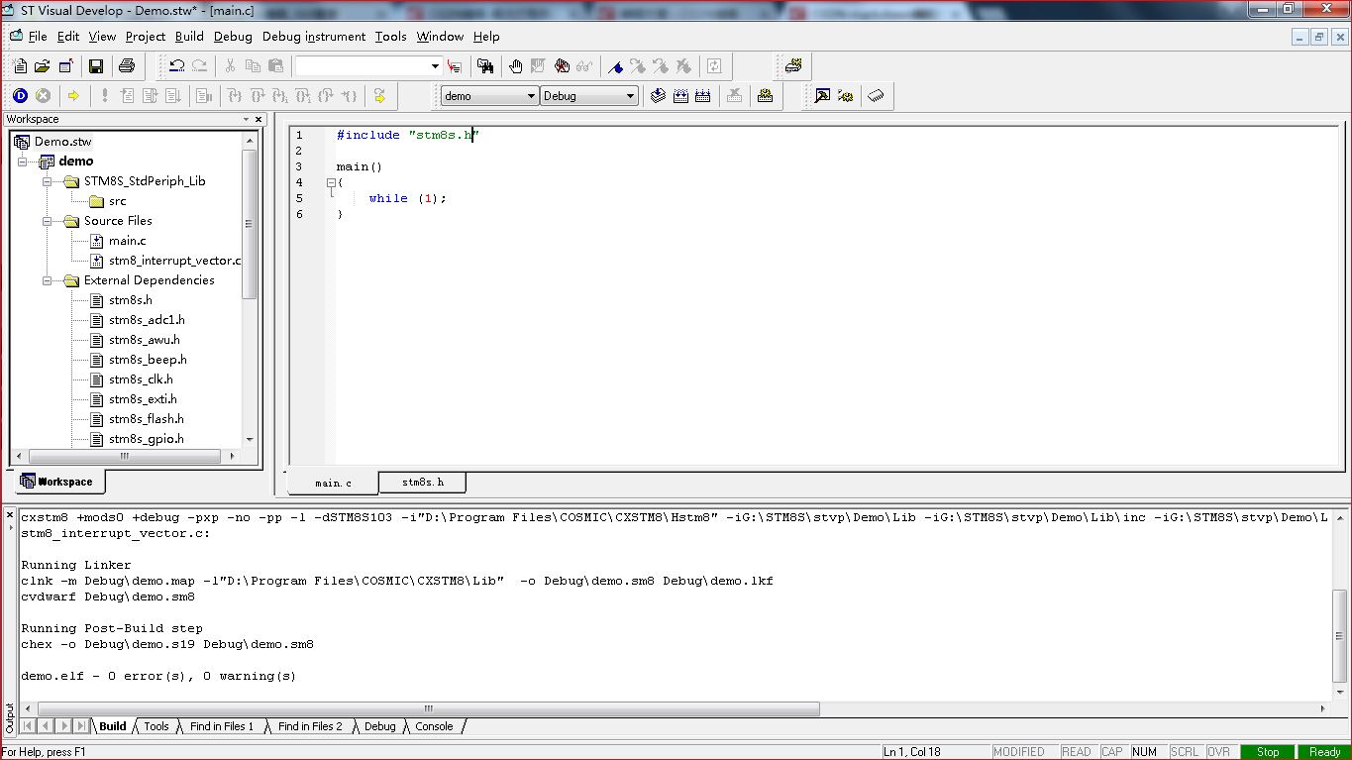Collapse the Source Files folder
Viewport: 1352px width, 760px height.
(x=47, y=221)
